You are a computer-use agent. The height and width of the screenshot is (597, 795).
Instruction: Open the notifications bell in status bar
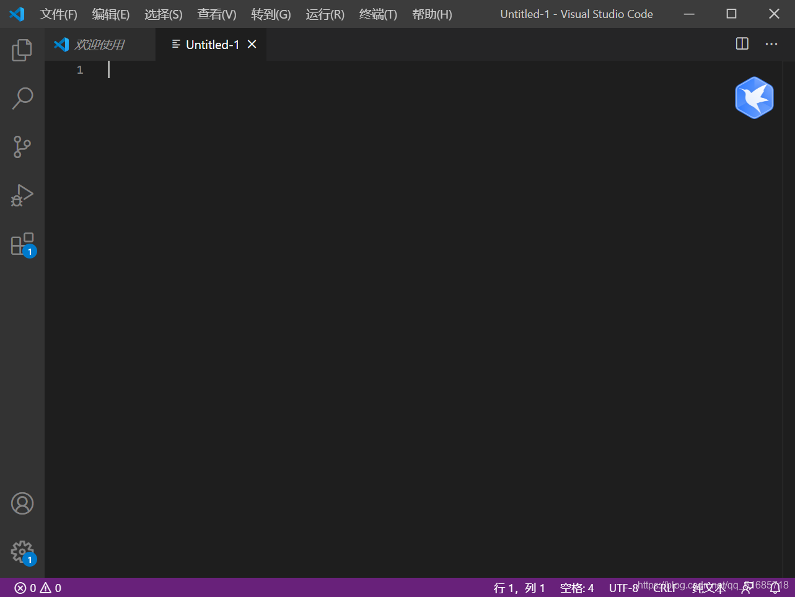tap(775, 588)
